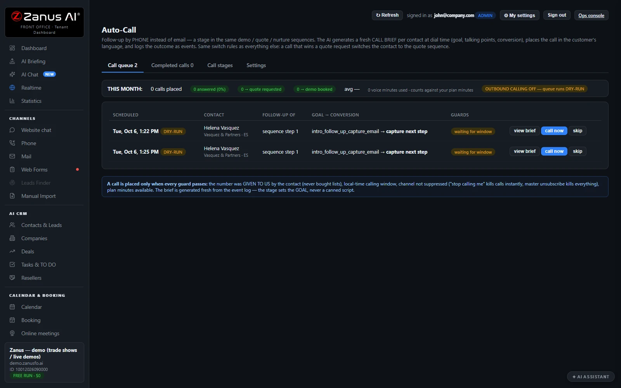Click FREE RUN · $0 plan badge
Screen dimensions: 621x388
(x=27, y=376)
